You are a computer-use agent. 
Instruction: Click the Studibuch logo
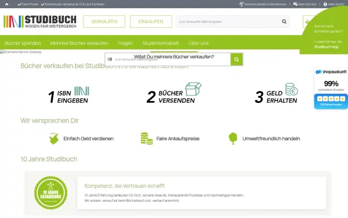[40, 22]
